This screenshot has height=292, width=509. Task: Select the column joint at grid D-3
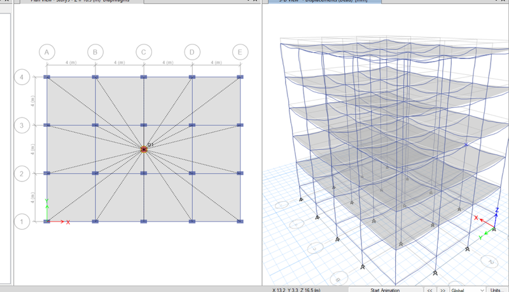click(x=192, y=125)
